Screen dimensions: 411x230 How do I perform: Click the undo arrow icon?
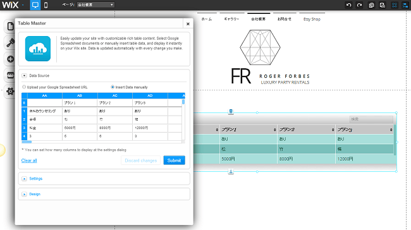[348, 5]
